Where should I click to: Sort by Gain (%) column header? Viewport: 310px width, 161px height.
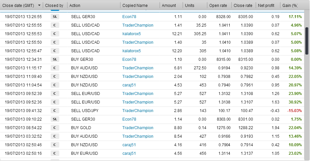pos(290,6)
